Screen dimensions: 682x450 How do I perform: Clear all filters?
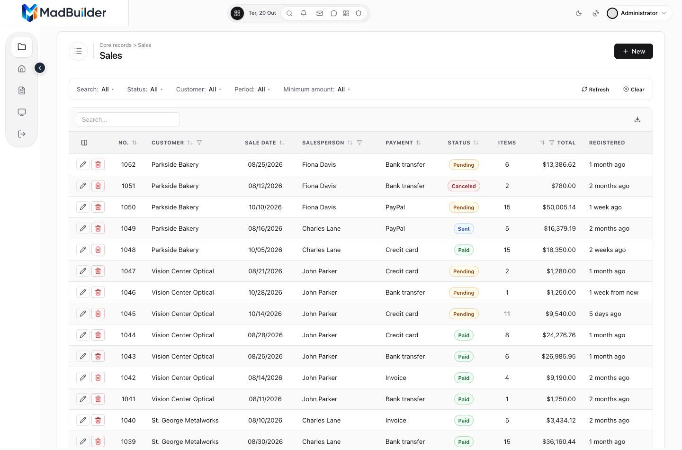coord(634,89)
